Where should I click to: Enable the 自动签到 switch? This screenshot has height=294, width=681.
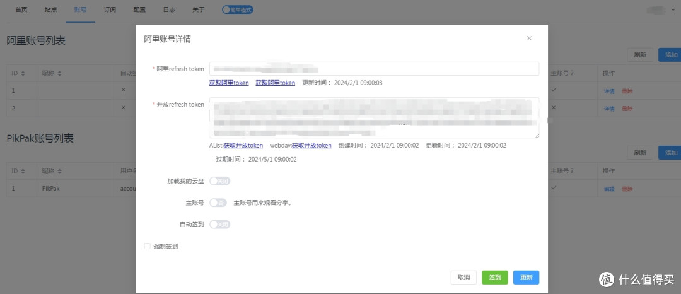[220, 225]
